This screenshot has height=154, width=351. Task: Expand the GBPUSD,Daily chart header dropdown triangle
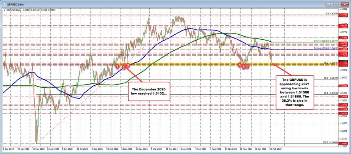4,10
